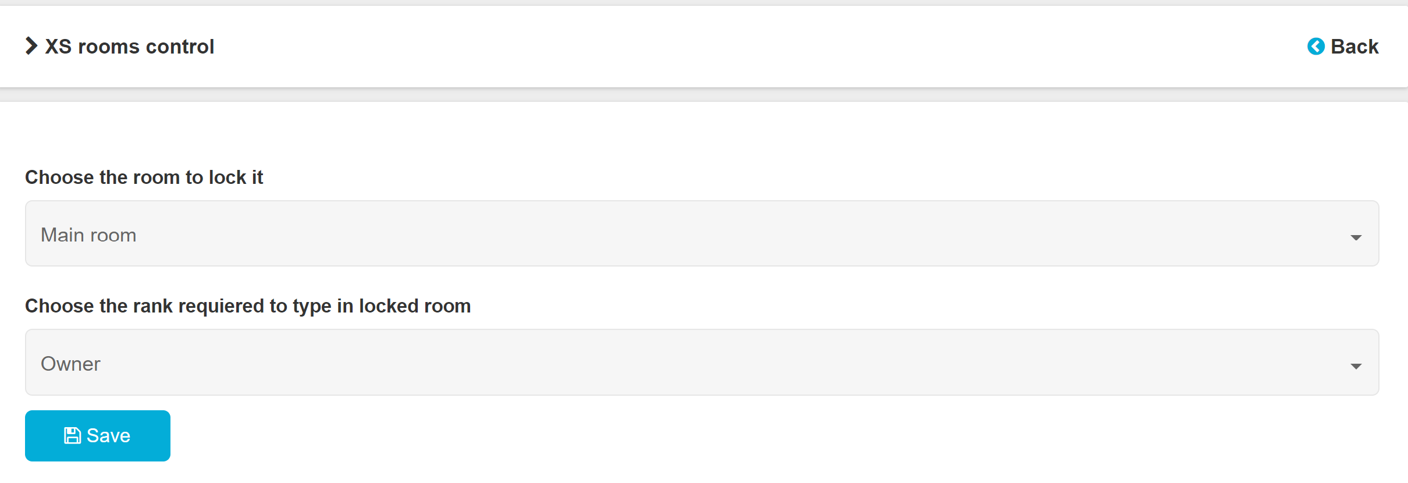Click the word 'XS' in the header title
This screenshot has width=1408, height=483.
pos(58,47)
